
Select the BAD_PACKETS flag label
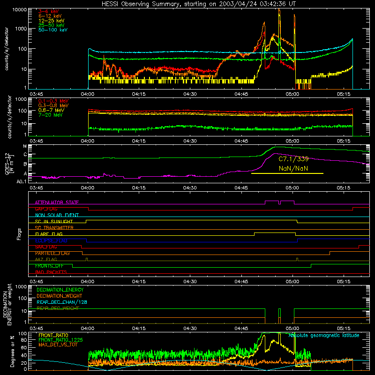pyautogui.click(x=51, y=272)
